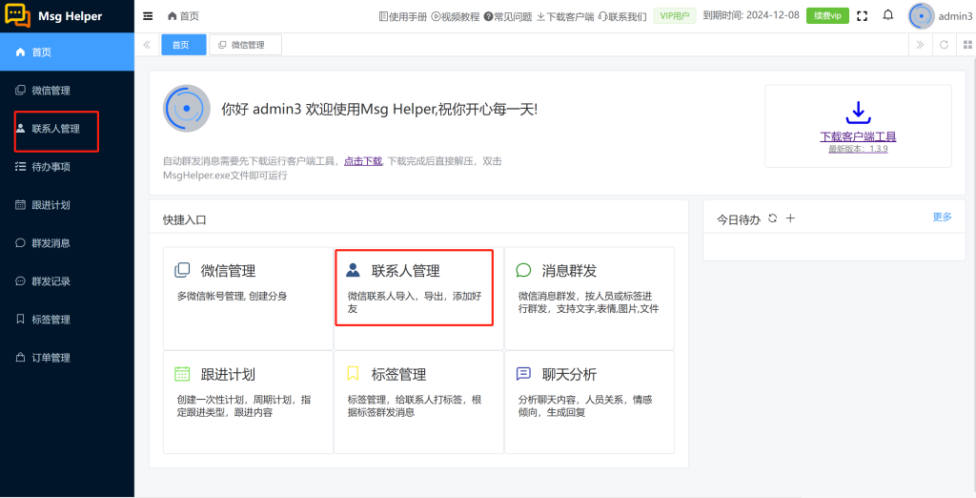Open 群发记录 in the sidebar
Image resolution: width=976 pixels, height=498 pixels.
pos(68,281)
